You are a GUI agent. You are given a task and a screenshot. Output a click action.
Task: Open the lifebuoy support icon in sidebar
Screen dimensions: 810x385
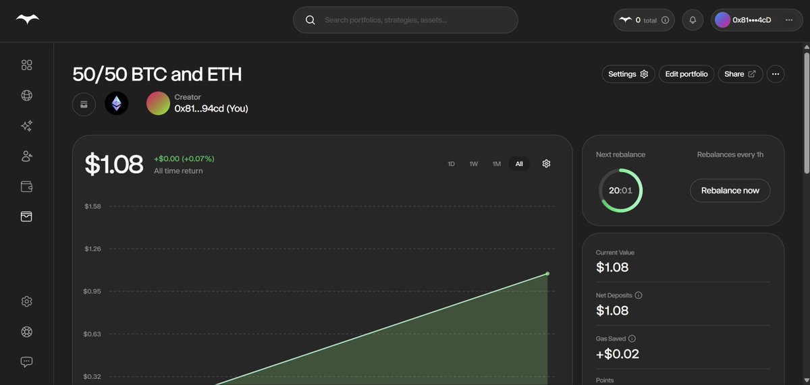[27, 332]
